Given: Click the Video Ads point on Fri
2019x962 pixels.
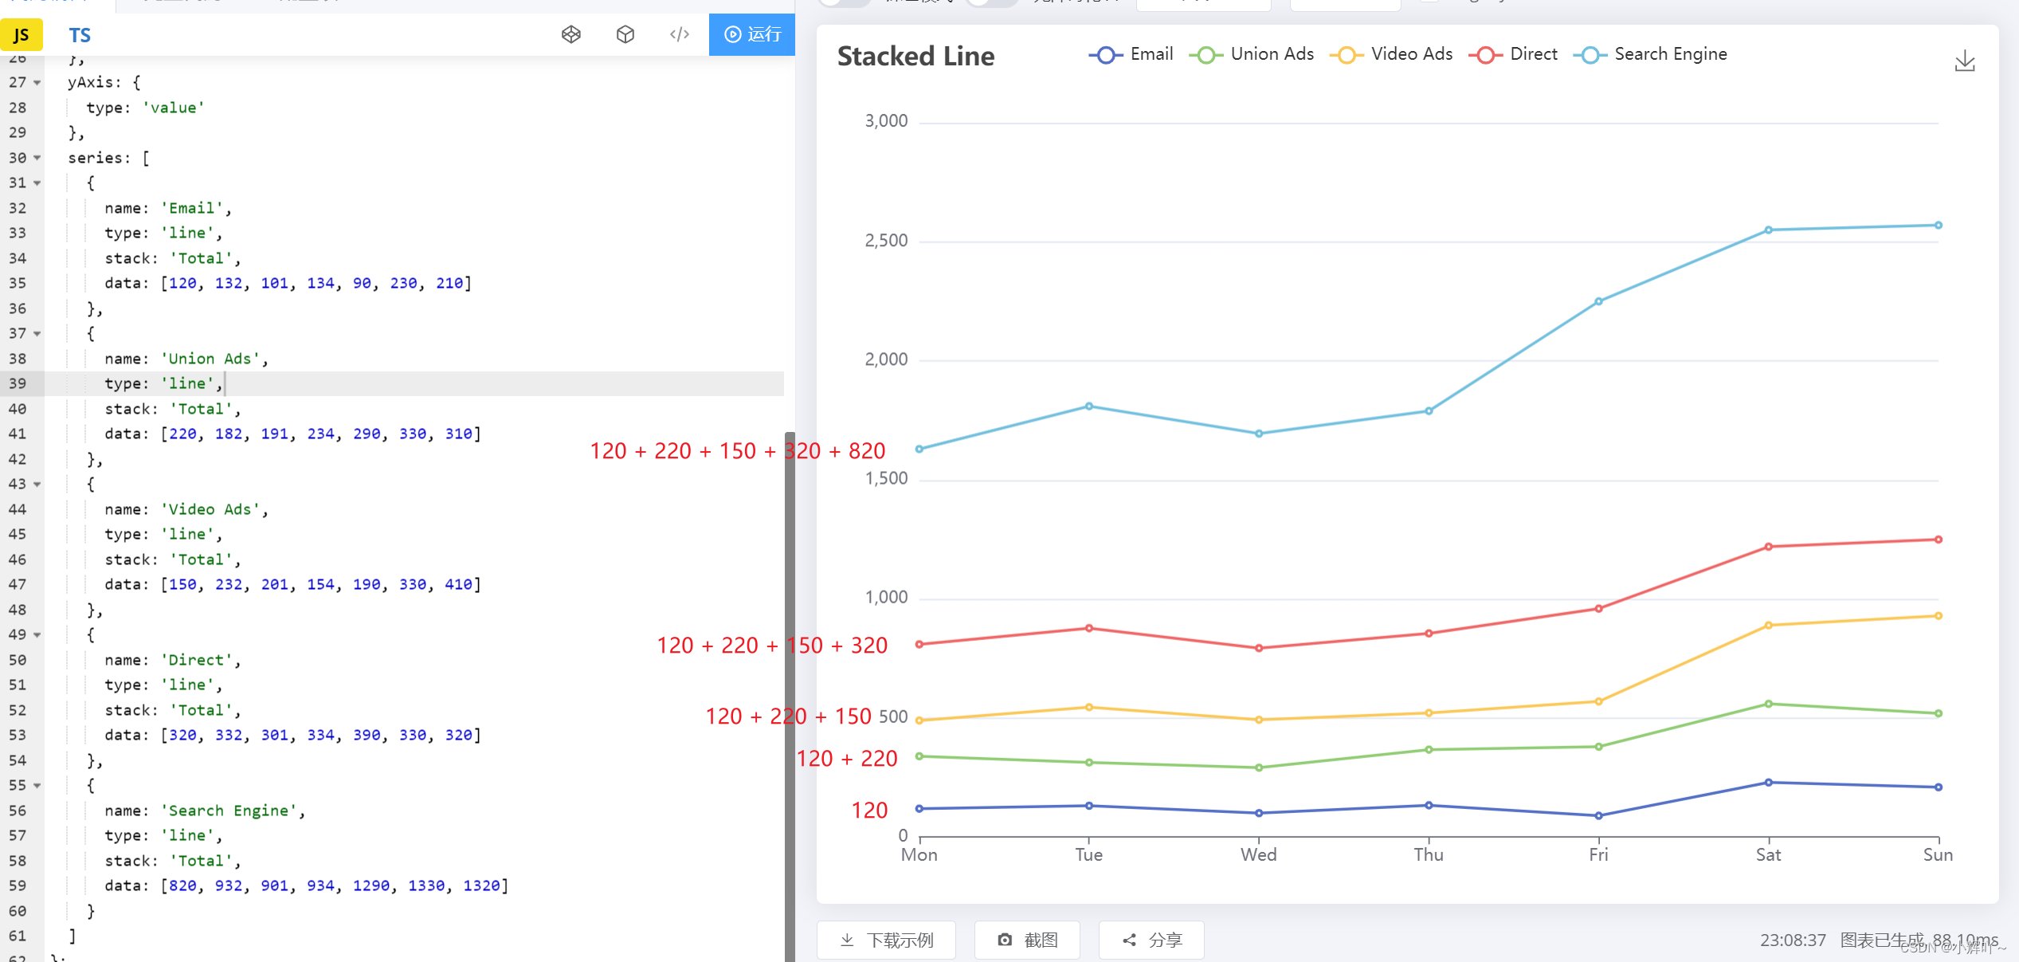Looking at the screenshot, I should coord(1598,701).
